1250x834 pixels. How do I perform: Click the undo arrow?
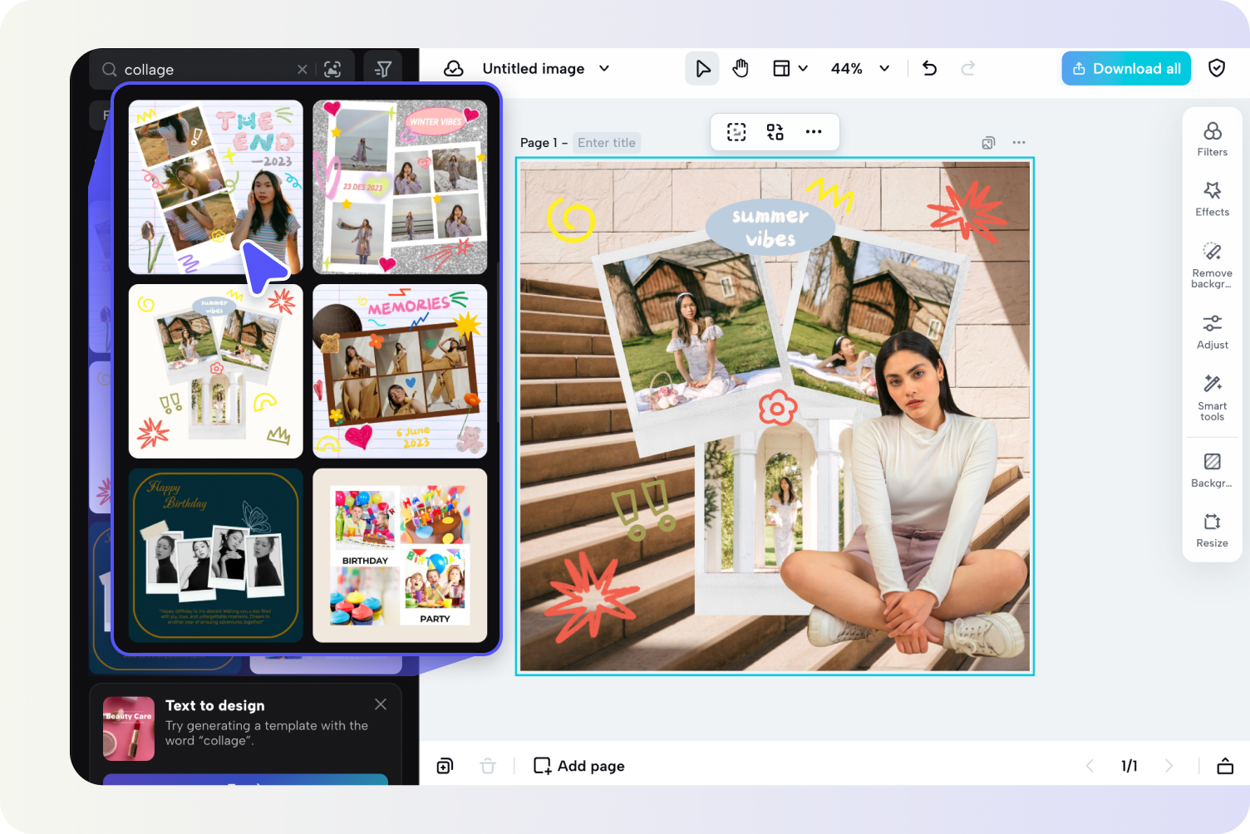(928, 68)
